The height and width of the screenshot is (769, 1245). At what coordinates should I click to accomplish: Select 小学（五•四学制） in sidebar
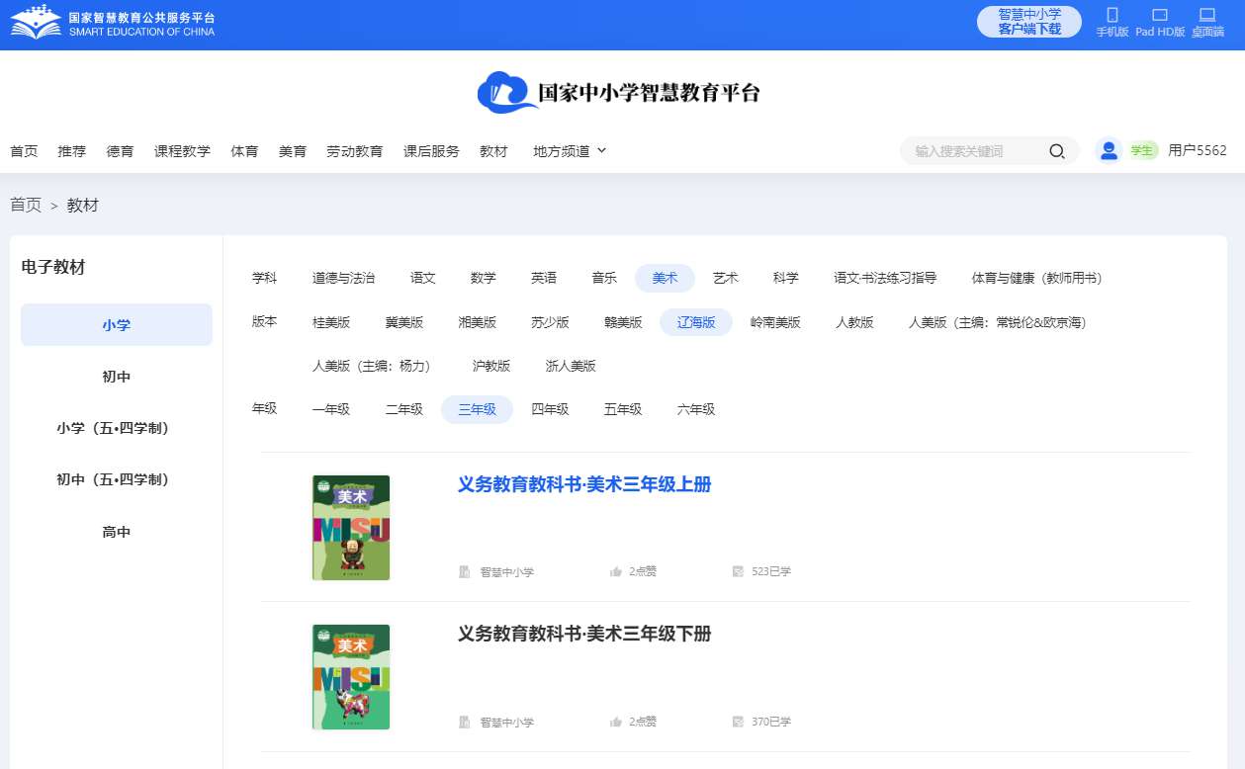(117, 428)
